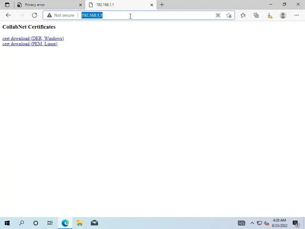Open network status tray icon
The height and width of the screenshot is (229, 305).
pos(259,223)
